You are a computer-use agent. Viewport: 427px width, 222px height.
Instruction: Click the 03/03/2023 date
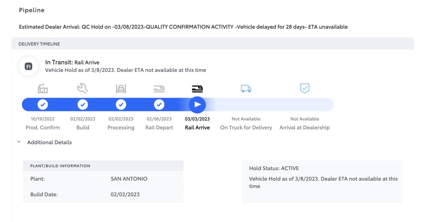(x=197, y=119)
